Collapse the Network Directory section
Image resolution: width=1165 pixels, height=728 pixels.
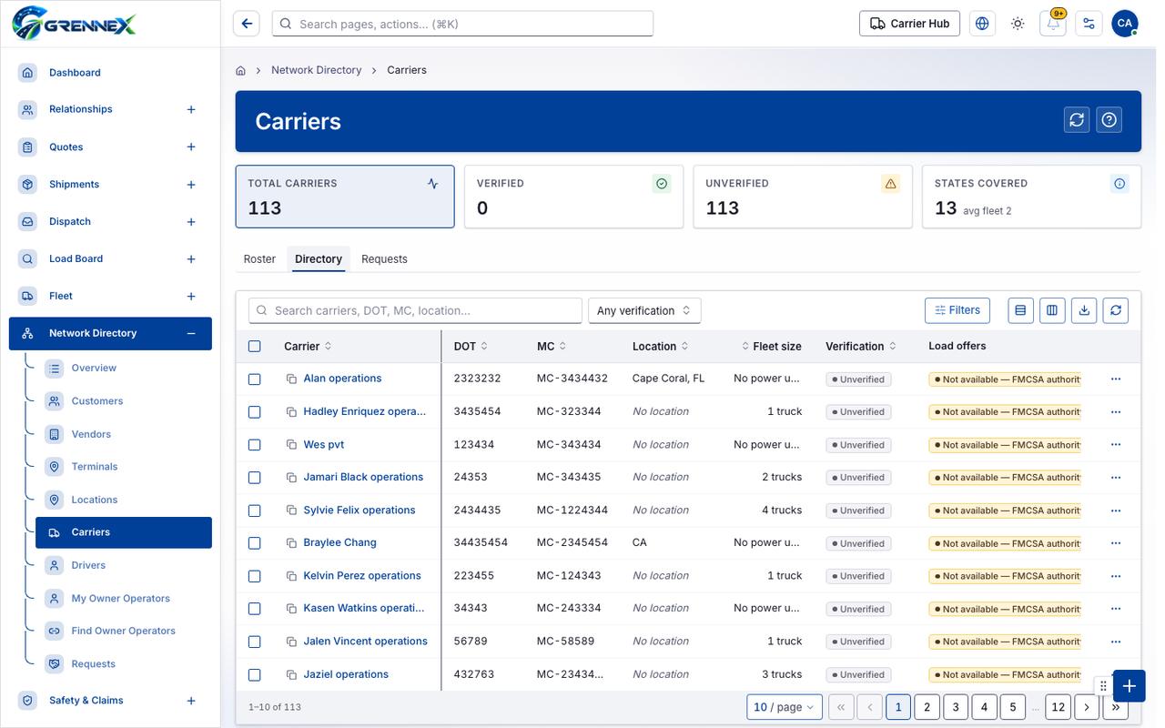[x=191, y=334]
